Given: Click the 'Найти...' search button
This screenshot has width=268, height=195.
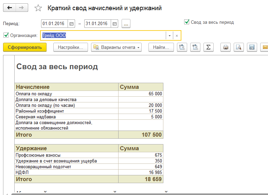Looking at the screenshot, I should [161, 47].
